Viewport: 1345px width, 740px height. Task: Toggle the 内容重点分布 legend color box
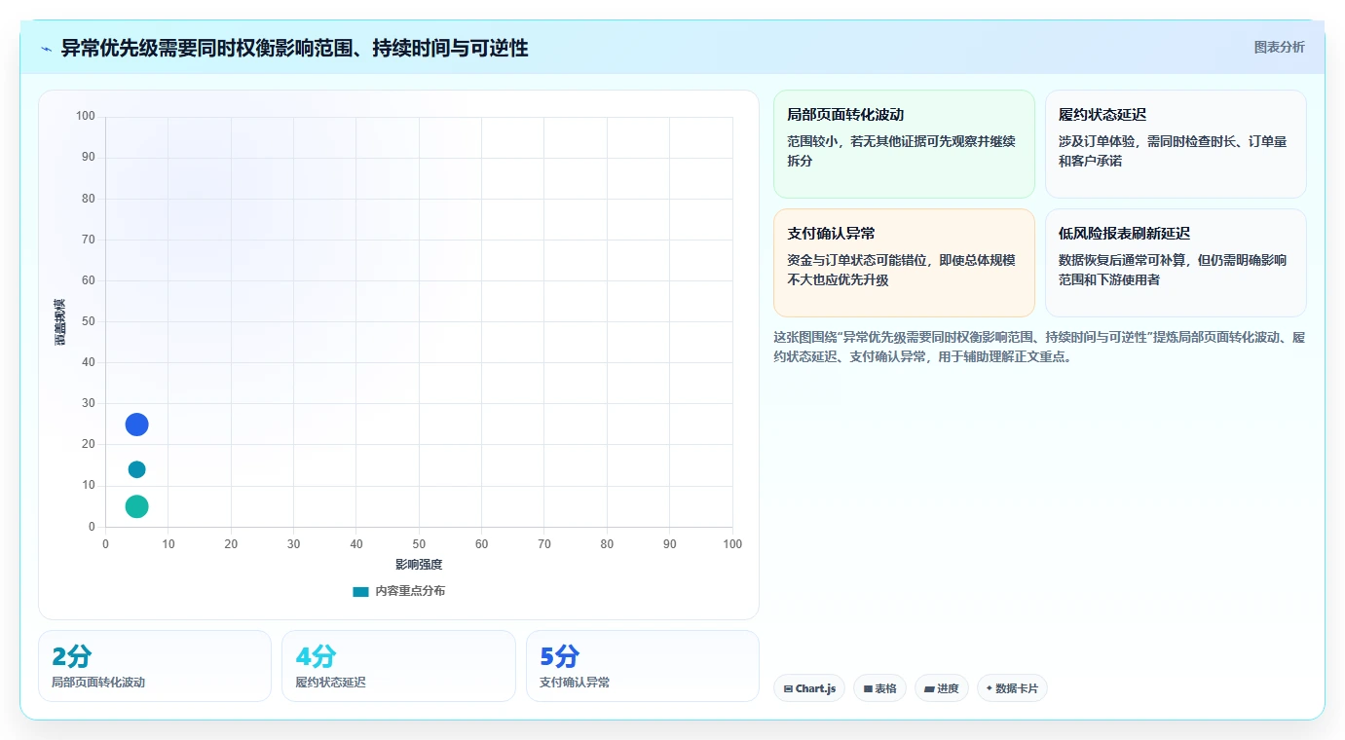360,591
